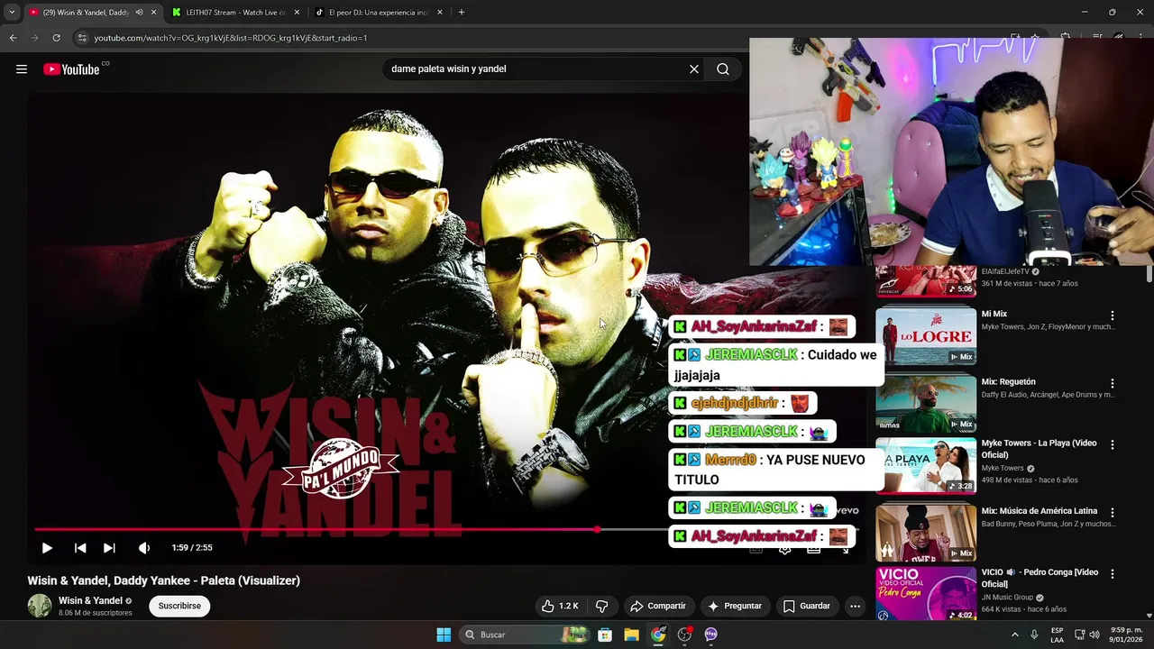Save the video with Guardar
Viewport: 1154px width, 649px height.
click(x=807, y=606)
